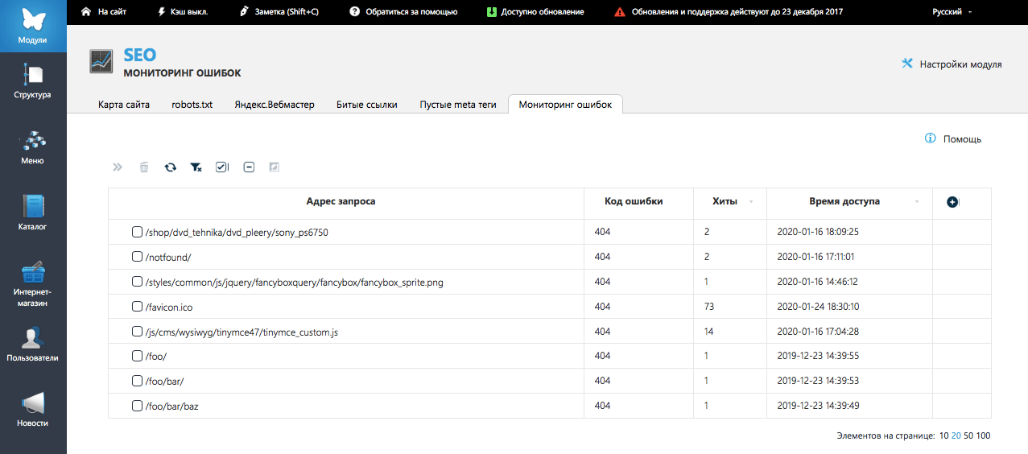1028x454 pixels.
Task: Click access time 2020-01-24 18:30:10
Action: coord(818,307)
